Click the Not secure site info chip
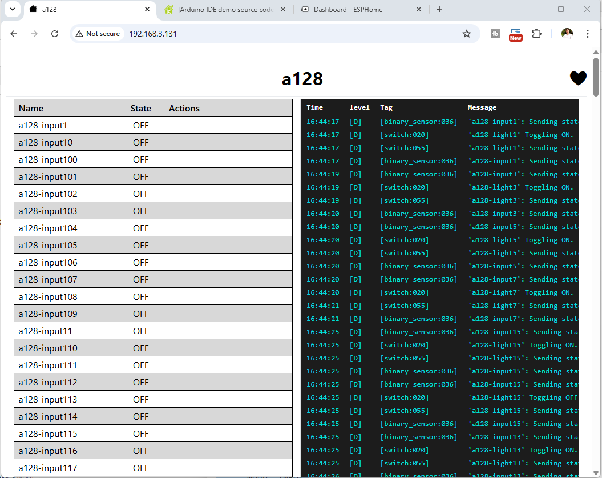The width and height of the screenshot is (602, 478). coord(98,34)
